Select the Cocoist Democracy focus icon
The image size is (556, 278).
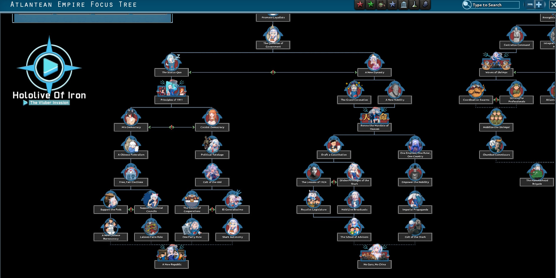212,117
